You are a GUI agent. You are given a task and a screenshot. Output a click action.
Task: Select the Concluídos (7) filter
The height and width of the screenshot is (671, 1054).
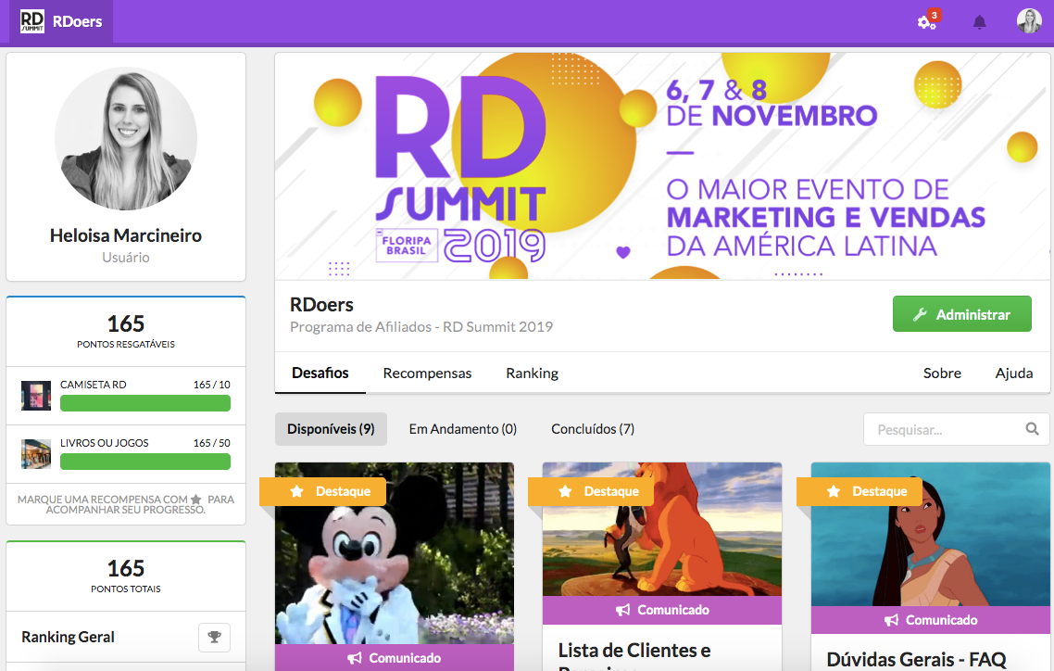593,429
